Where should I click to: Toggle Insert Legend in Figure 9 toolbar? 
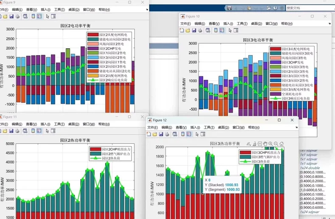(x=39, y=16)
